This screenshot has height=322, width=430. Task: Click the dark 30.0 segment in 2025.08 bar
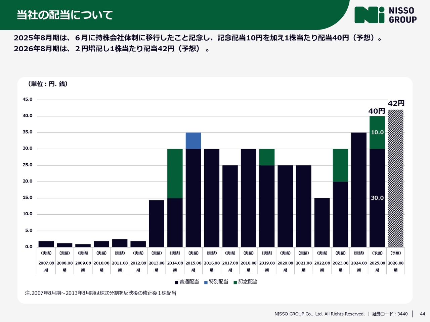(377, 198)
